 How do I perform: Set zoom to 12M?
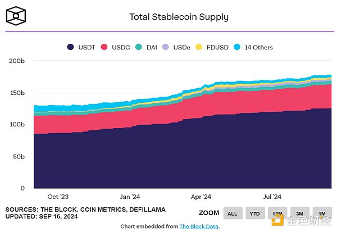pyautogui.click(x=277, y=213)
